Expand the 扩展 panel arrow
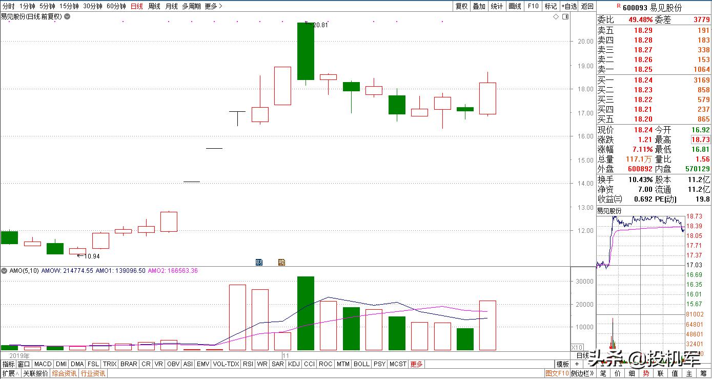The width and height of the screenshot is (712, 379). point(11,373)
